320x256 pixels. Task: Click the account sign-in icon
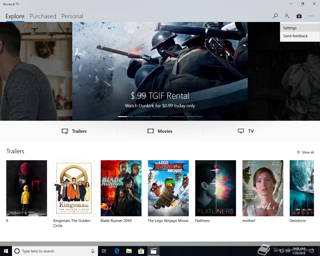coord(287,16)
